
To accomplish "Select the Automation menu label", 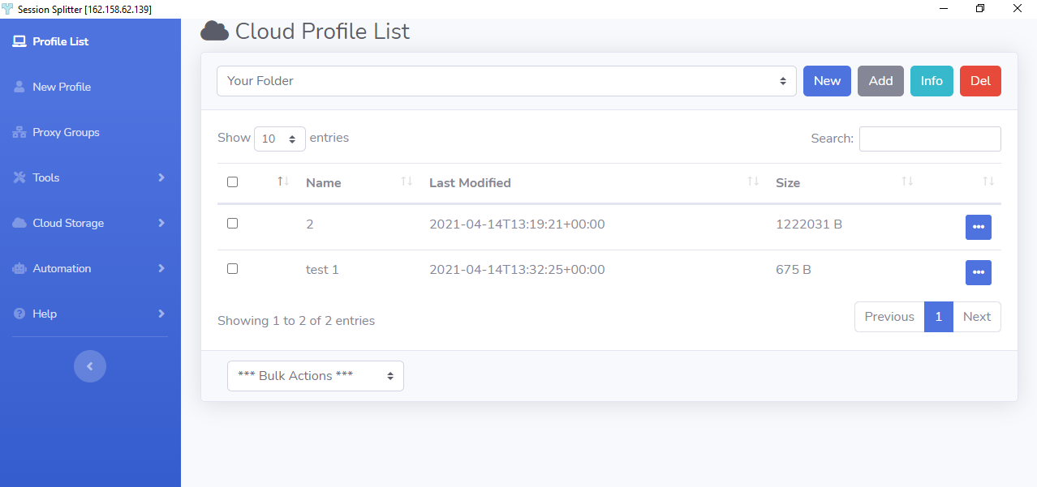I will pos(62,268).
